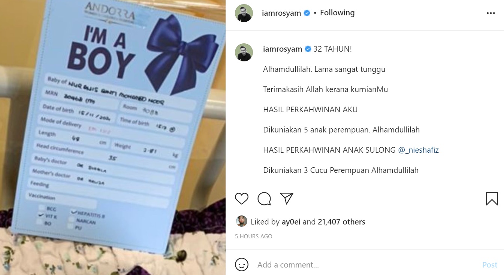The height and width of the screenshot is (275, 504).
Task: Click iamrosyam avatar beside caption
Action: [244, 52]
